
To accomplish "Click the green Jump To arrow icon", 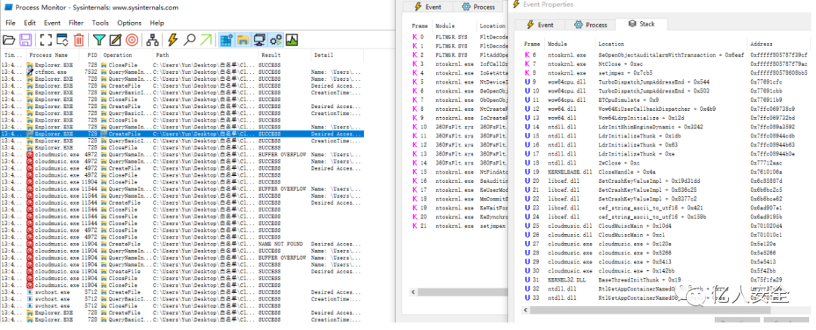I will pos(206,39).
